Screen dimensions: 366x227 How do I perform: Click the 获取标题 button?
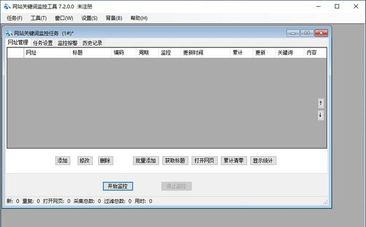[175, 161]
